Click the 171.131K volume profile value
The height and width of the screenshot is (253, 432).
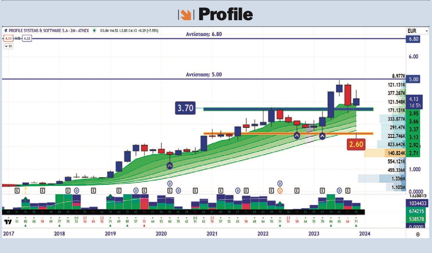tap(397, 110)
